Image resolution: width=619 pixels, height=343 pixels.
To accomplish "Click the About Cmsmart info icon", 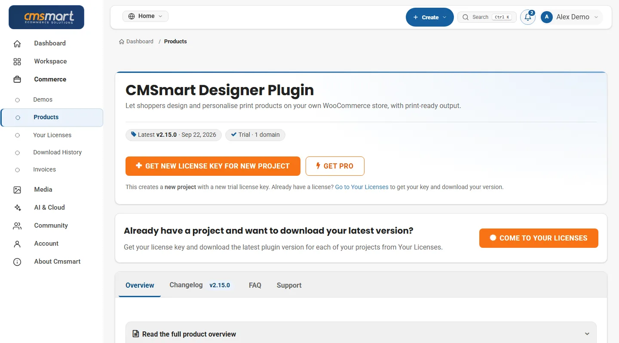I will 17,262.
